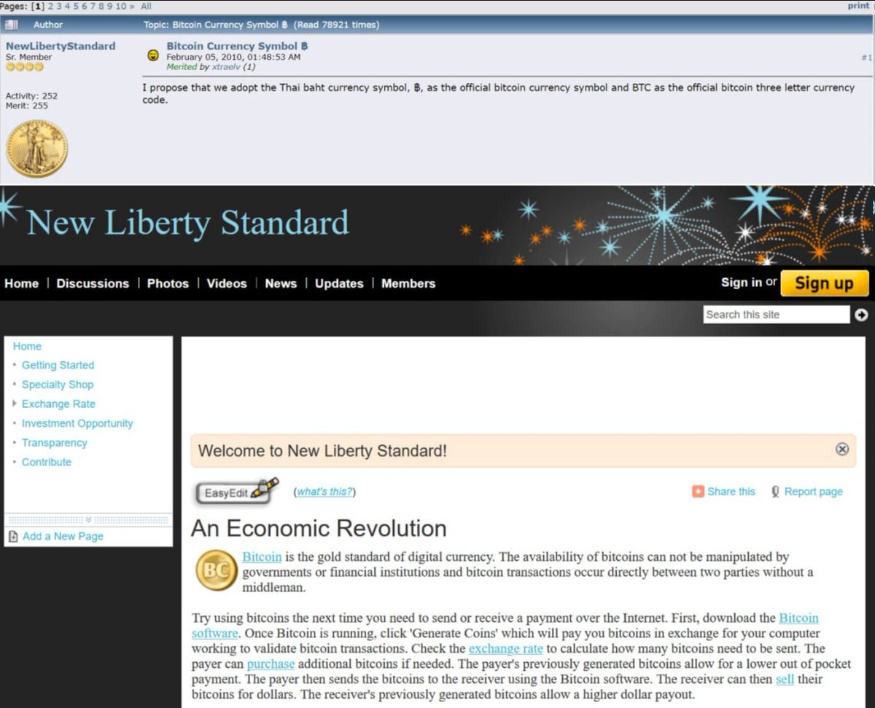Open Getting Started sidebar page
The height and width of the screenshot is (708, 875).
click(58, 366)
